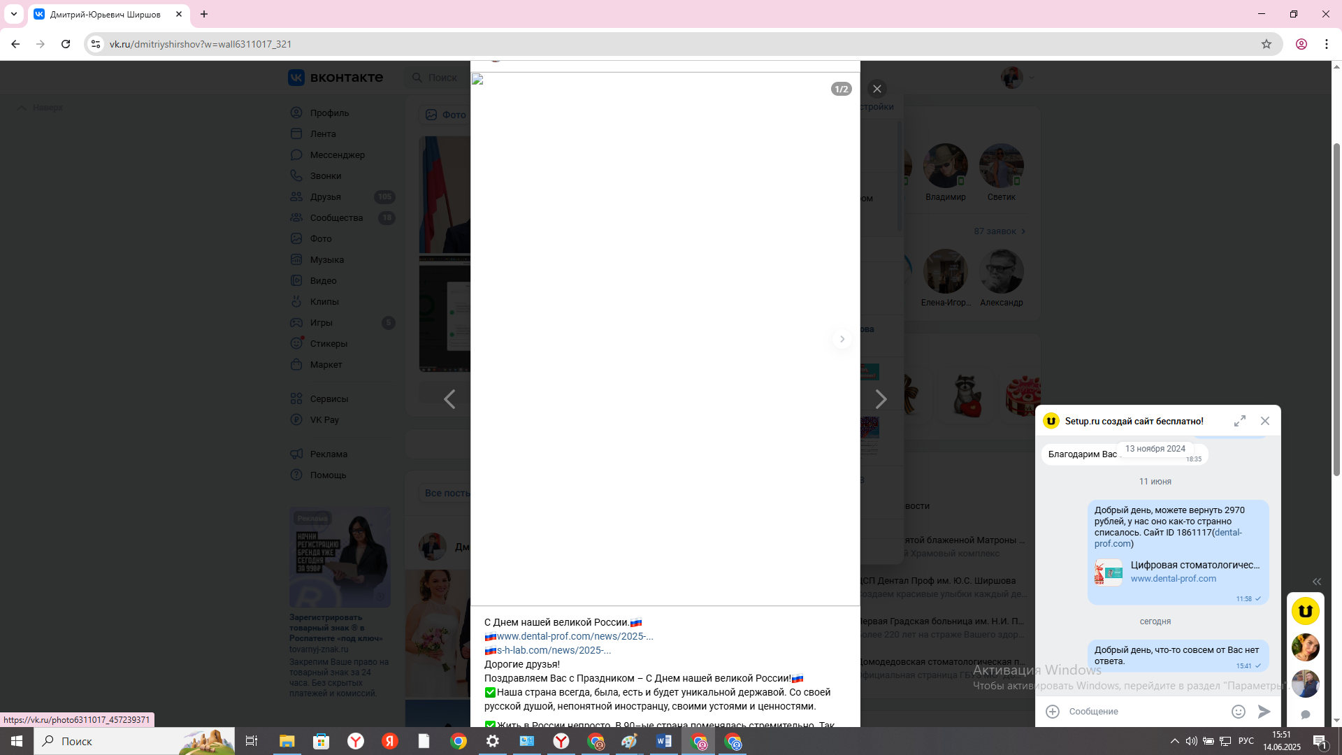Open the 87 заявок link
Image resolution: width=1342 pixels, height=755 pixels.
click(x=1000, y=231)
